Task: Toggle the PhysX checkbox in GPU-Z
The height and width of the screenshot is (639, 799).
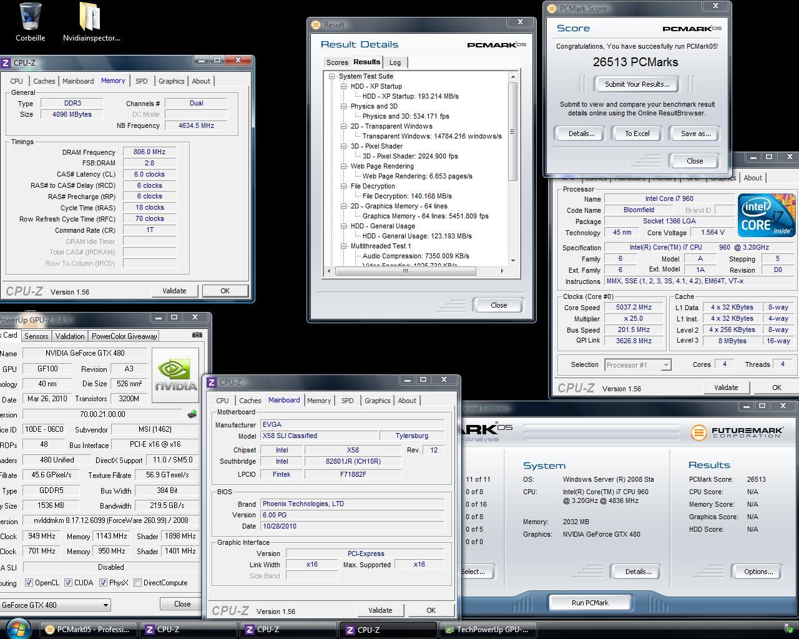Action: (x=103, y=583)
